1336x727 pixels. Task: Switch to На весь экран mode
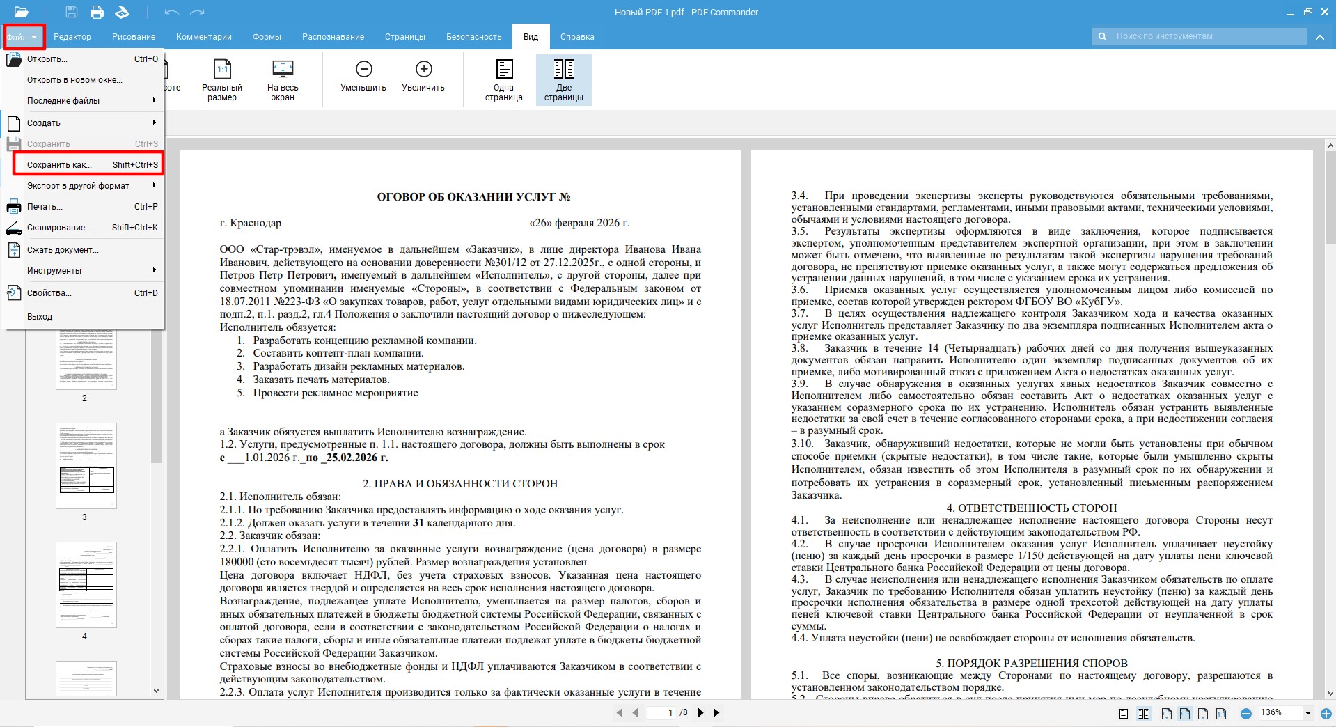(283, 80)
